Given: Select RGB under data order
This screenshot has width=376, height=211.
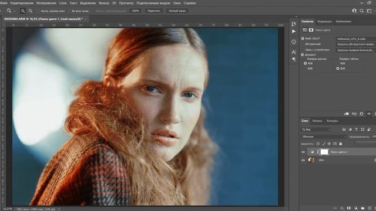Looking at the screenshot, I should click(x=305, y=63).
